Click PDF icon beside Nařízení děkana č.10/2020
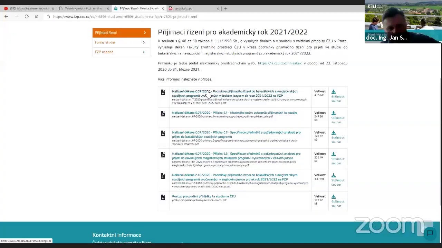Screen dimensions: 442x248 (x=163, y=176)
